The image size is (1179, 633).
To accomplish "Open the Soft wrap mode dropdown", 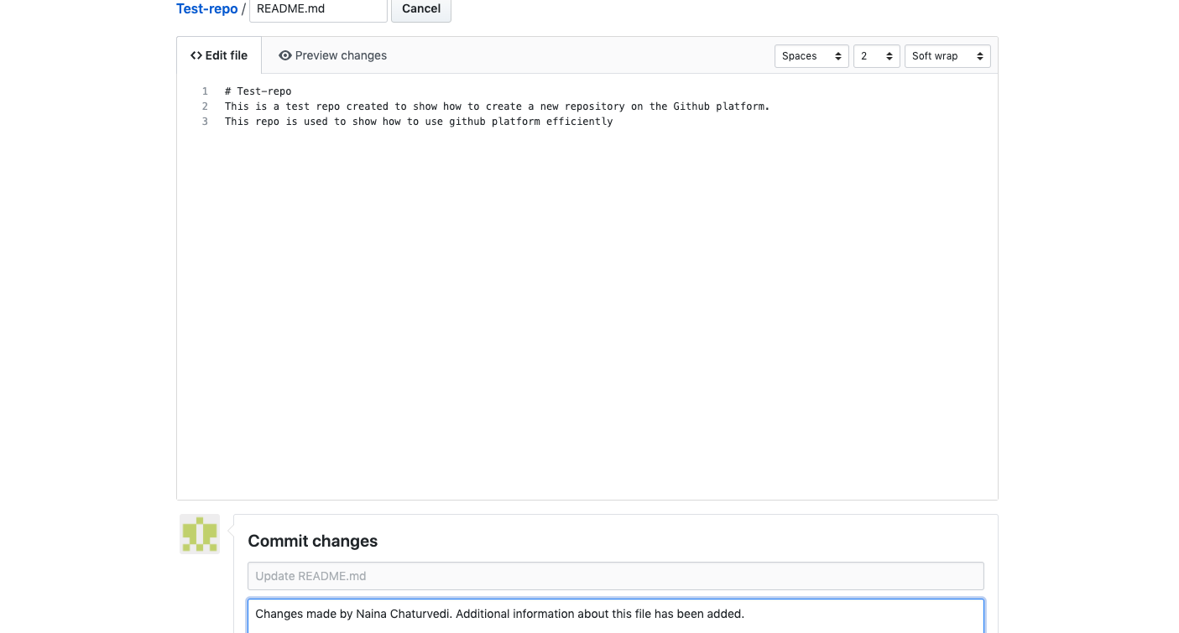I will [947, 56].
